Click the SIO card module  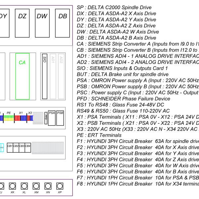click(44, 76)
